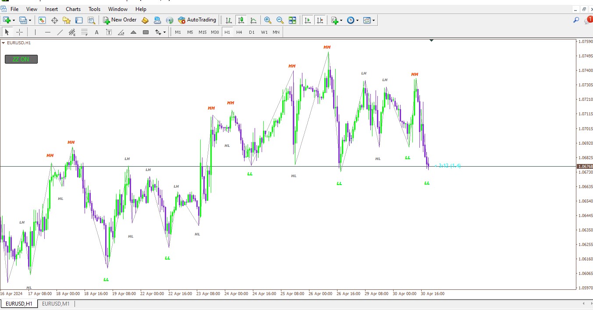Enable the crosshair cursor

coord(19,32)
